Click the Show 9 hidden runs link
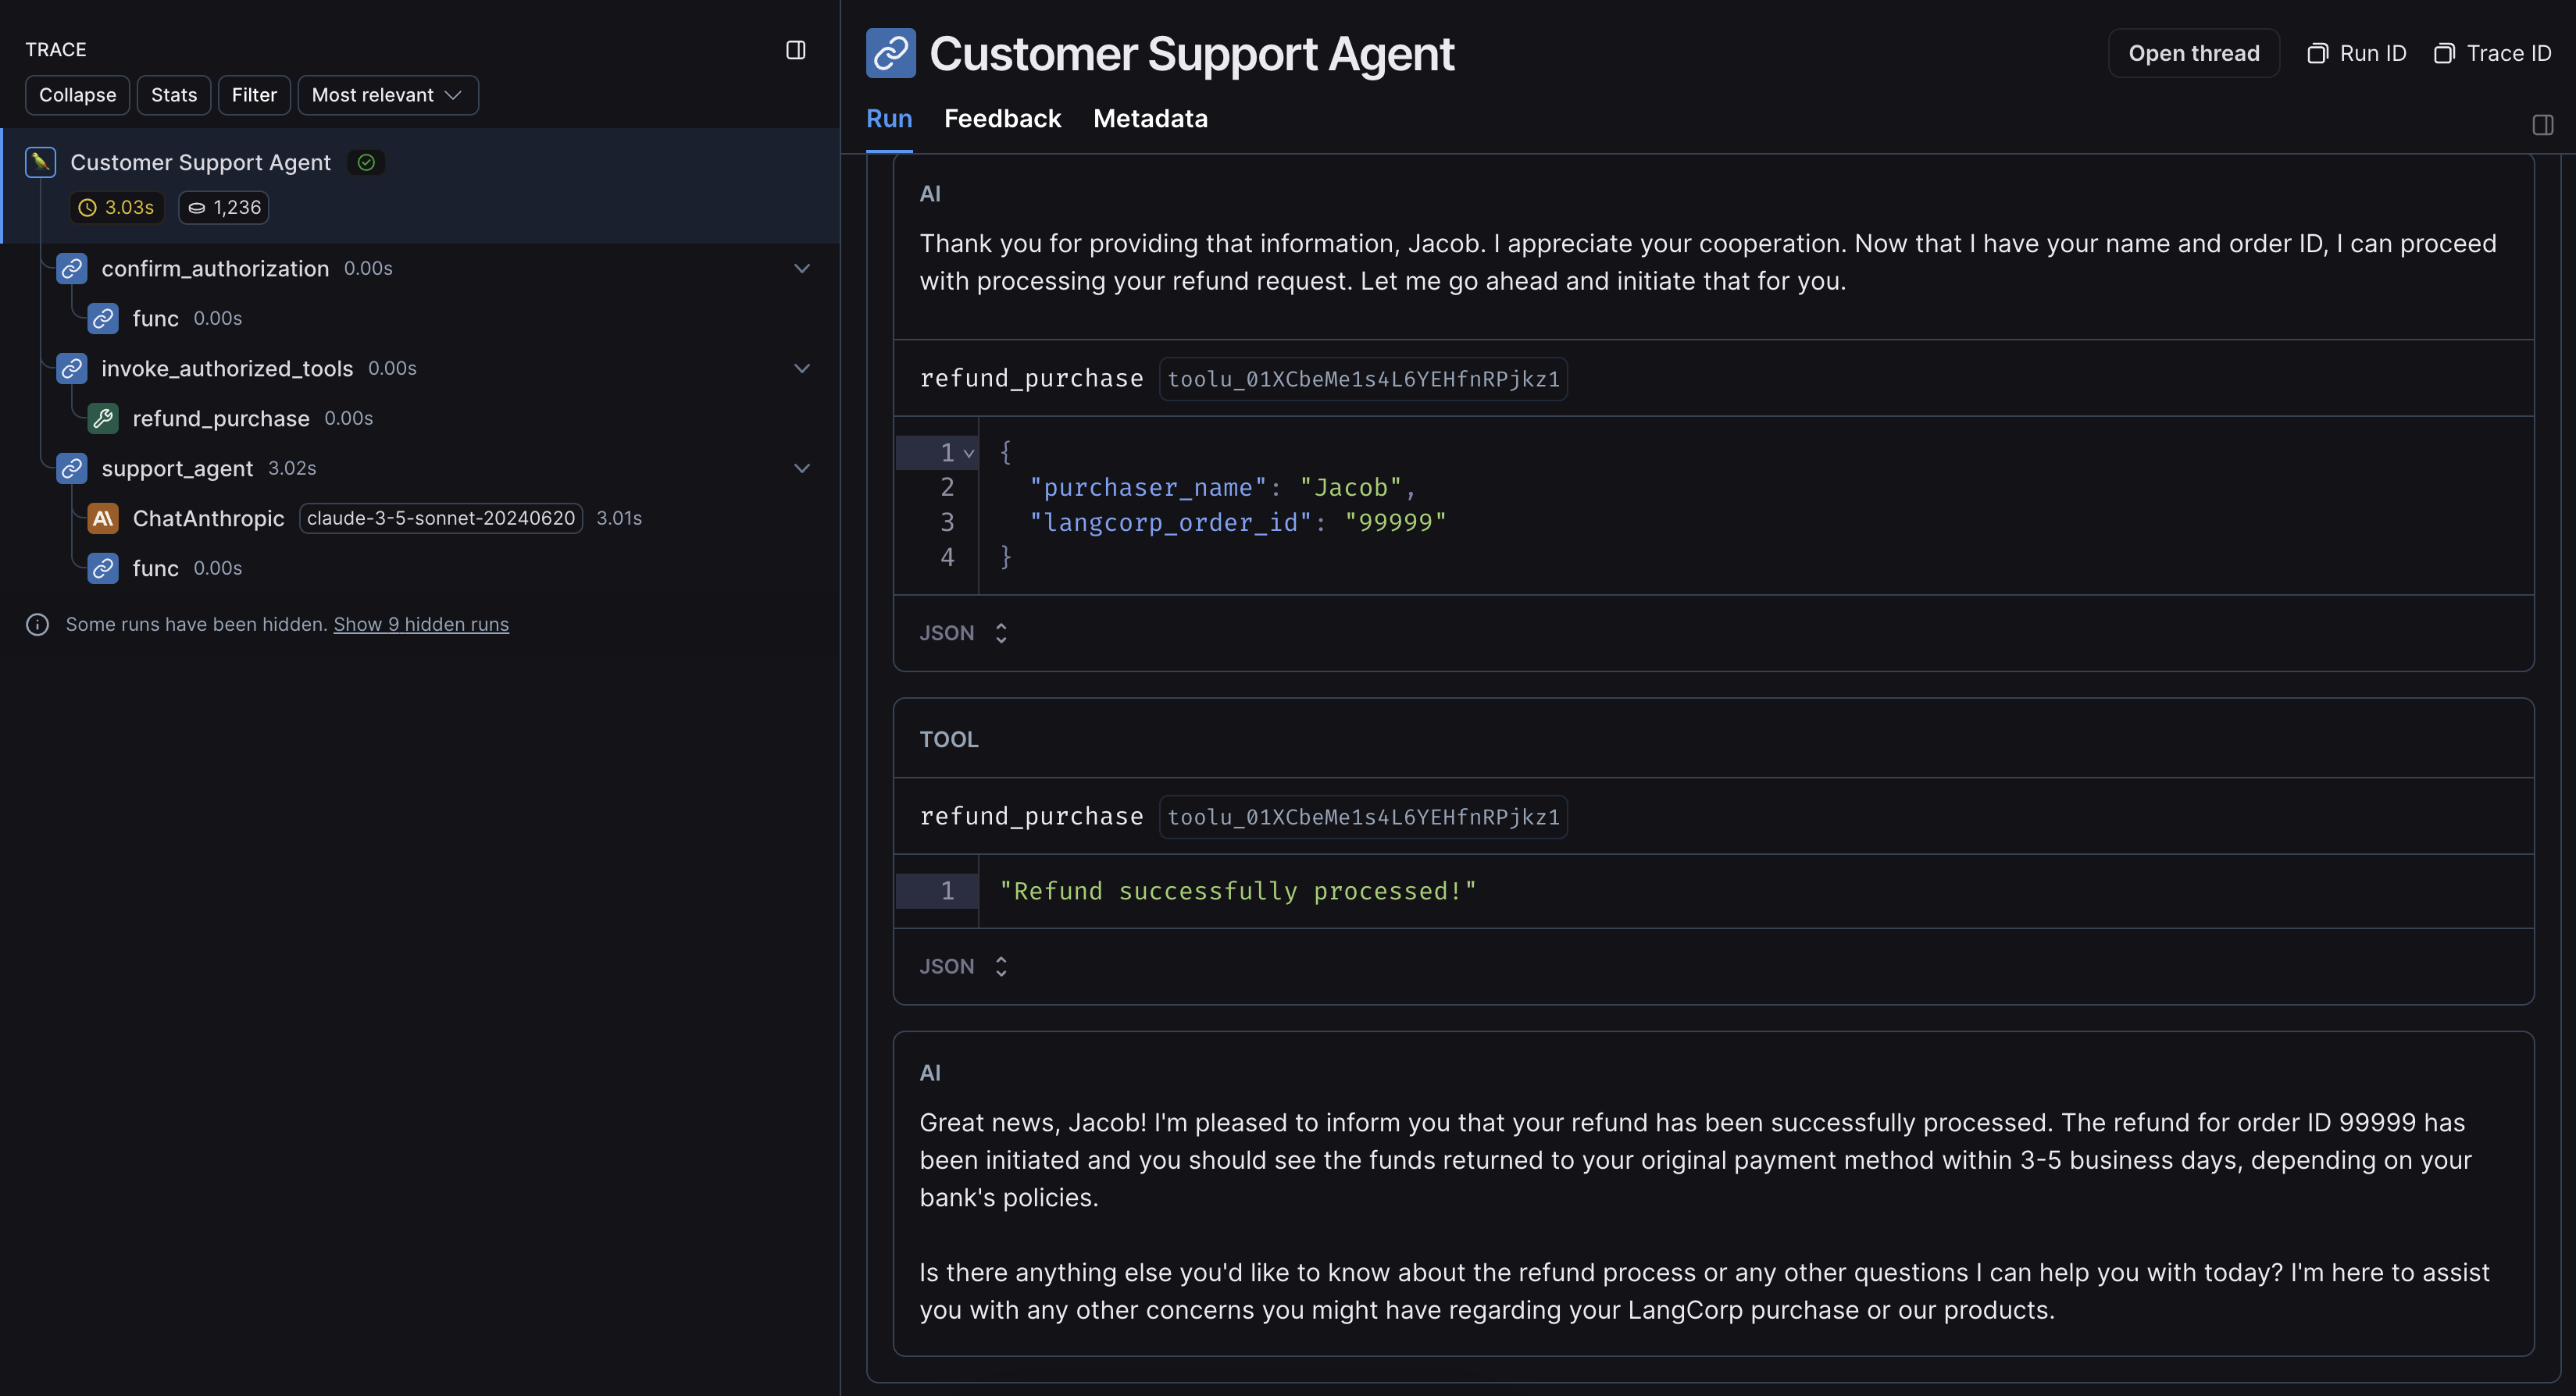The image size is (2576, 1396). click(421, 625)
